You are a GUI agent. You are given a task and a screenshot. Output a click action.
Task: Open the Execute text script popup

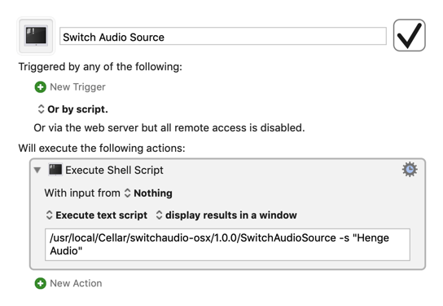(x=97, y=215)
